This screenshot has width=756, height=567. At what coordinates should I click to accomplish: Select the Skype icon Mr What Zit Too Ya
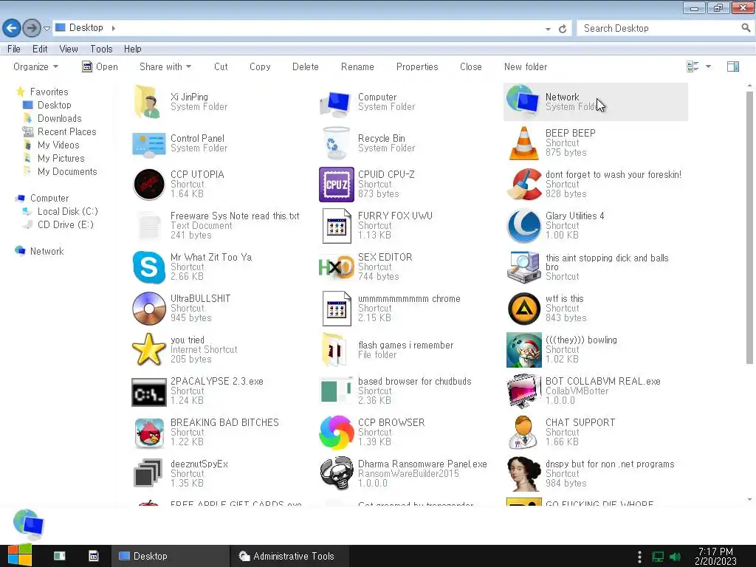point(148,267)
